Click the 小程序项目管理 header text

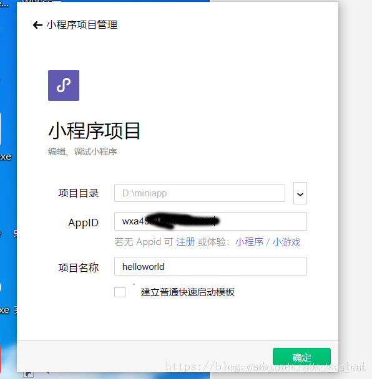coord(82,25)
